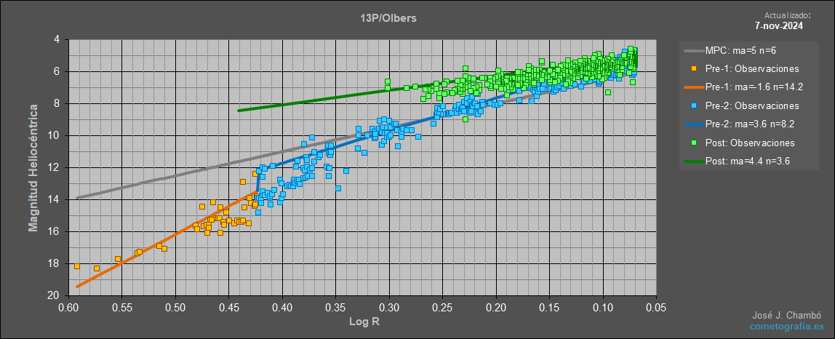Click the orange Pre-1 legend line swatch

coord(693,87)
